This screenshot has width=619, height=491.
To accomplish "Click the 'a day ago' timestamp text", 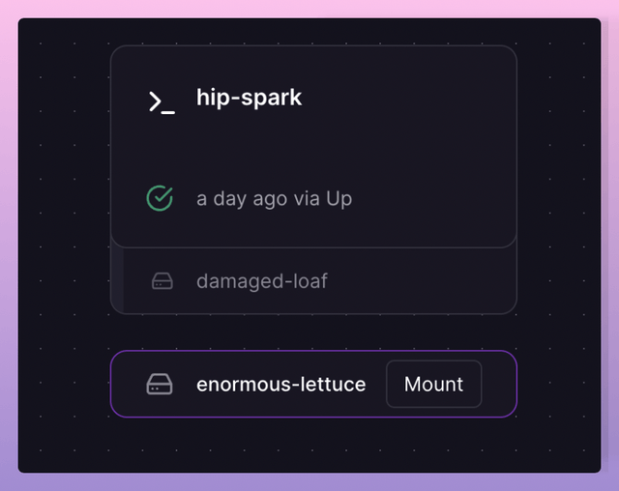I will coord(242,199).
